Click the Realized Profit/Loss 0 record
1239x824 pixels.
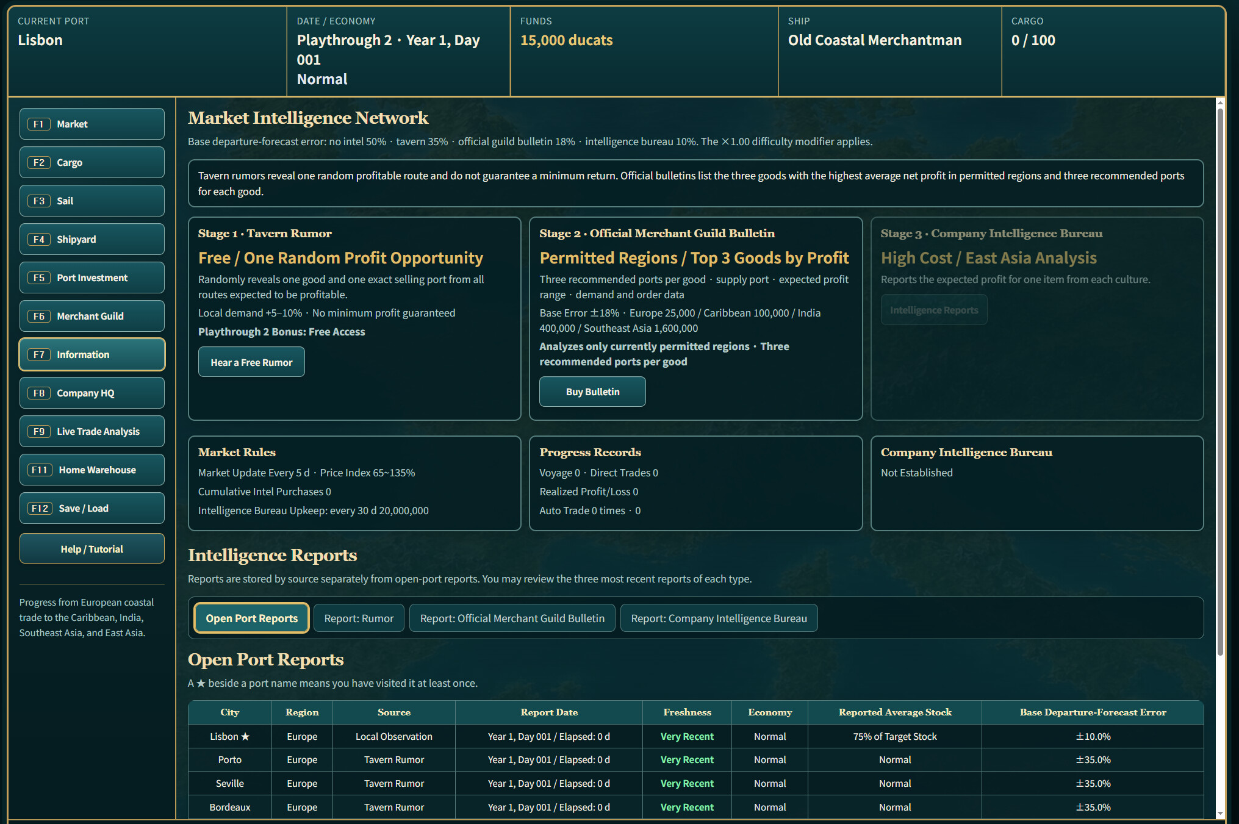pyautogui.click(x=589, y=492)
